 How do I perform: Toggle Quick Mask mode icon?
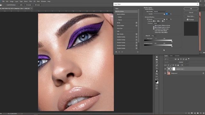point(157,86)
